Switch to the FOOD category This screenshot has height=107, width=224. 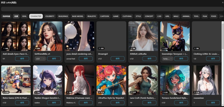coord(214,16)
